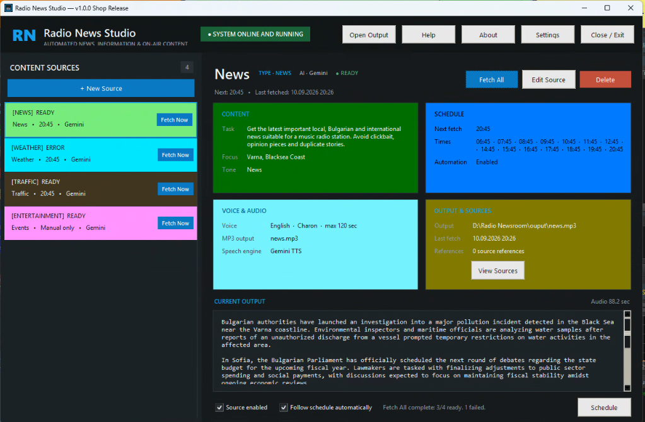Click Fetch All for all sources
Screen dimensions: 645x422
[x=491, y=80]
